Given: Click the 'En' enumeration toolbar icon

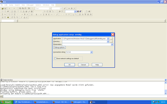Looking at the screenshot, I should click(5, 15).
